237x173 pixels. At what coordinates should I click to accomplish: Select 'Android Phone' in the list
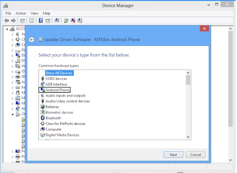click(x=57, y=90)
